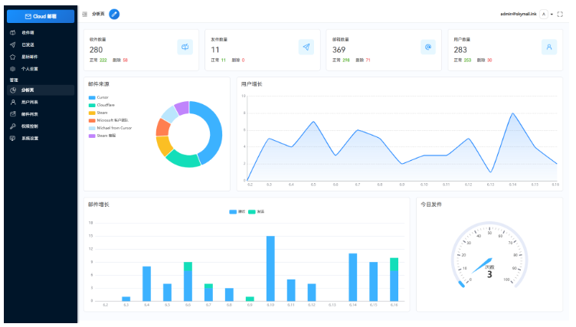Click the 今日发件 panel title

(x=431, y=204)
